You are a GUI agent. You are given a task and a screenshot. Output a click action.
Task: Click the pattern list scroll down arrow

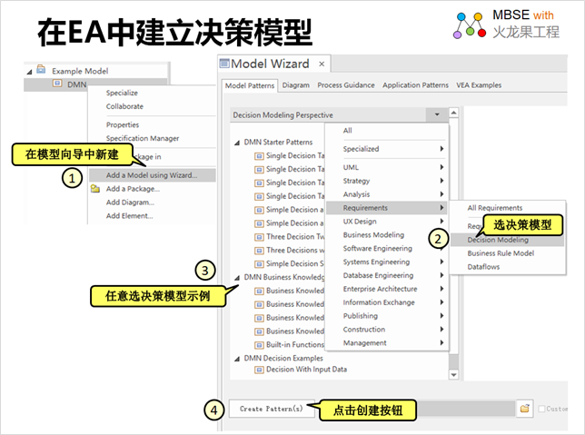click(453, 375)
